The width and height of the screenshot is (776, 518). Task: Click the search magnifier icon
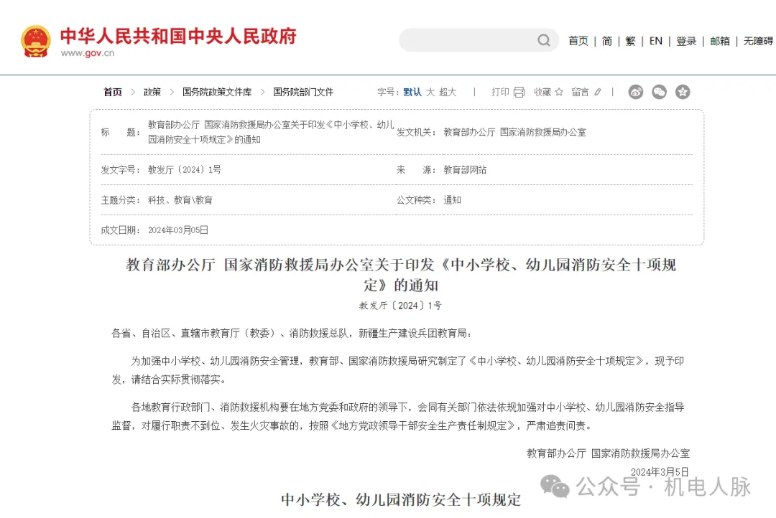click(x=544, y=40)
